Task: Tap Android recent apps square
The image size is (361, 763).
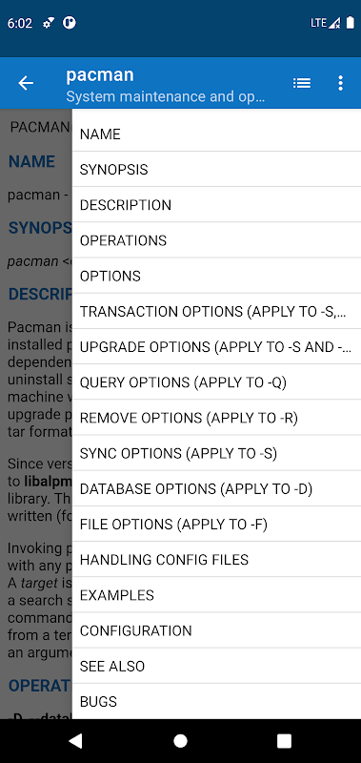Action: [284, 741]
